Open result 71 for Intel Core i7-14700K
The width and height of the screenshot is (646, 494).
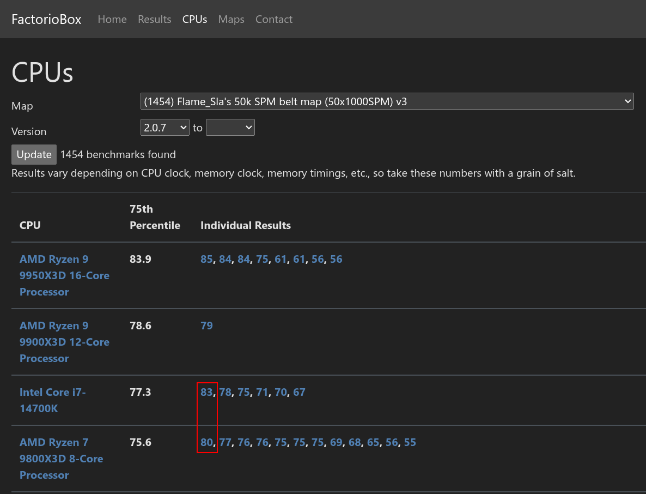[x=262, y=392]
